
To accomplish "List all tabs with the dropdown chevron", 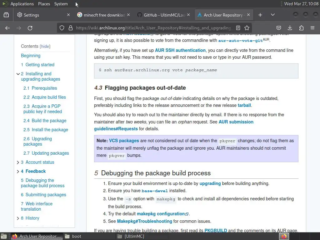I will 272,15.
